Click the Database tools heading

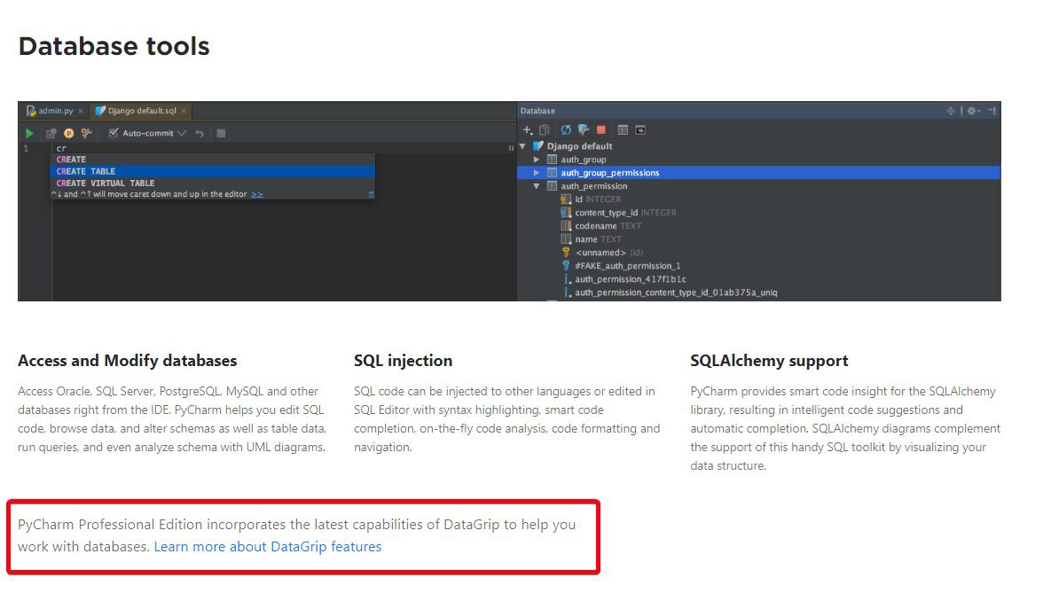pyautogui.click(x=114, y=46)
